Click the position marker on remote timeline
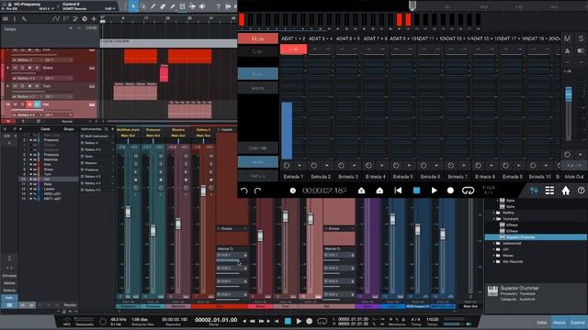The width and height of the screenshot is (588, 330). click(x=413, y=5)
